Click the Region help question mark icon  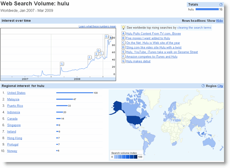[203, 86]
